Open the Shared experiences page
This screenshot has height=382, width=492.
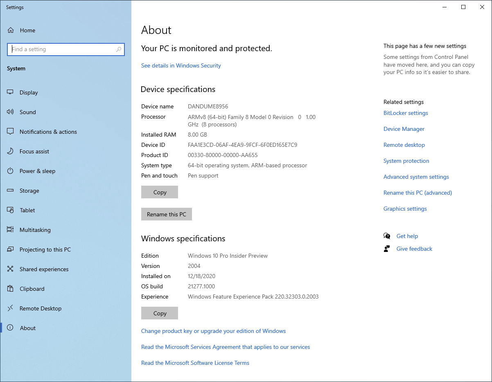click(44, 269)
